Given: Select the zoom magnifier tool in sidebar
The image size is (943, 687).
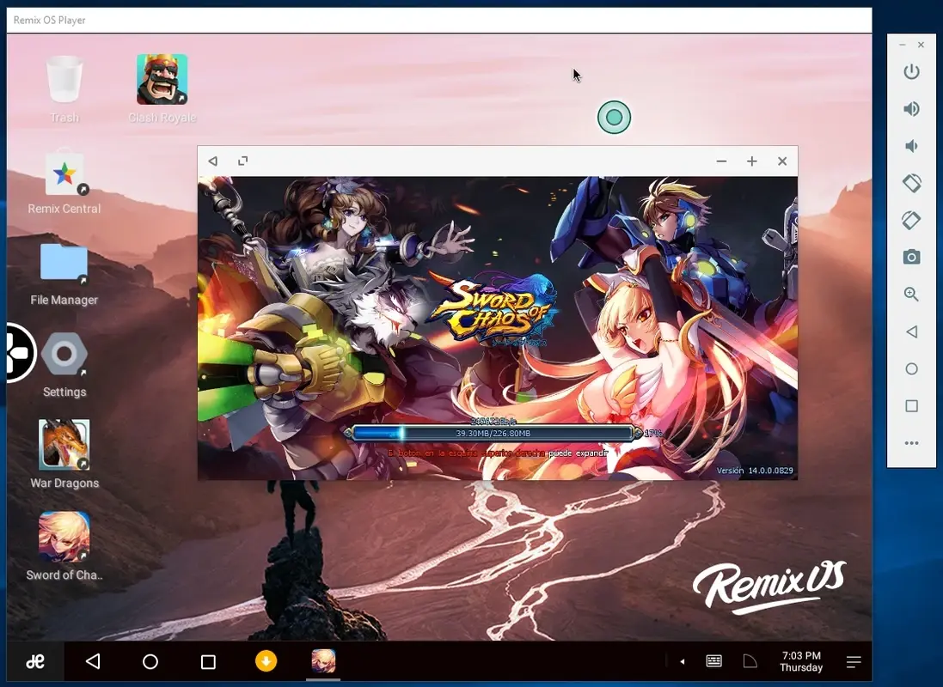Looking at the screenshot, I should (911, 294).
